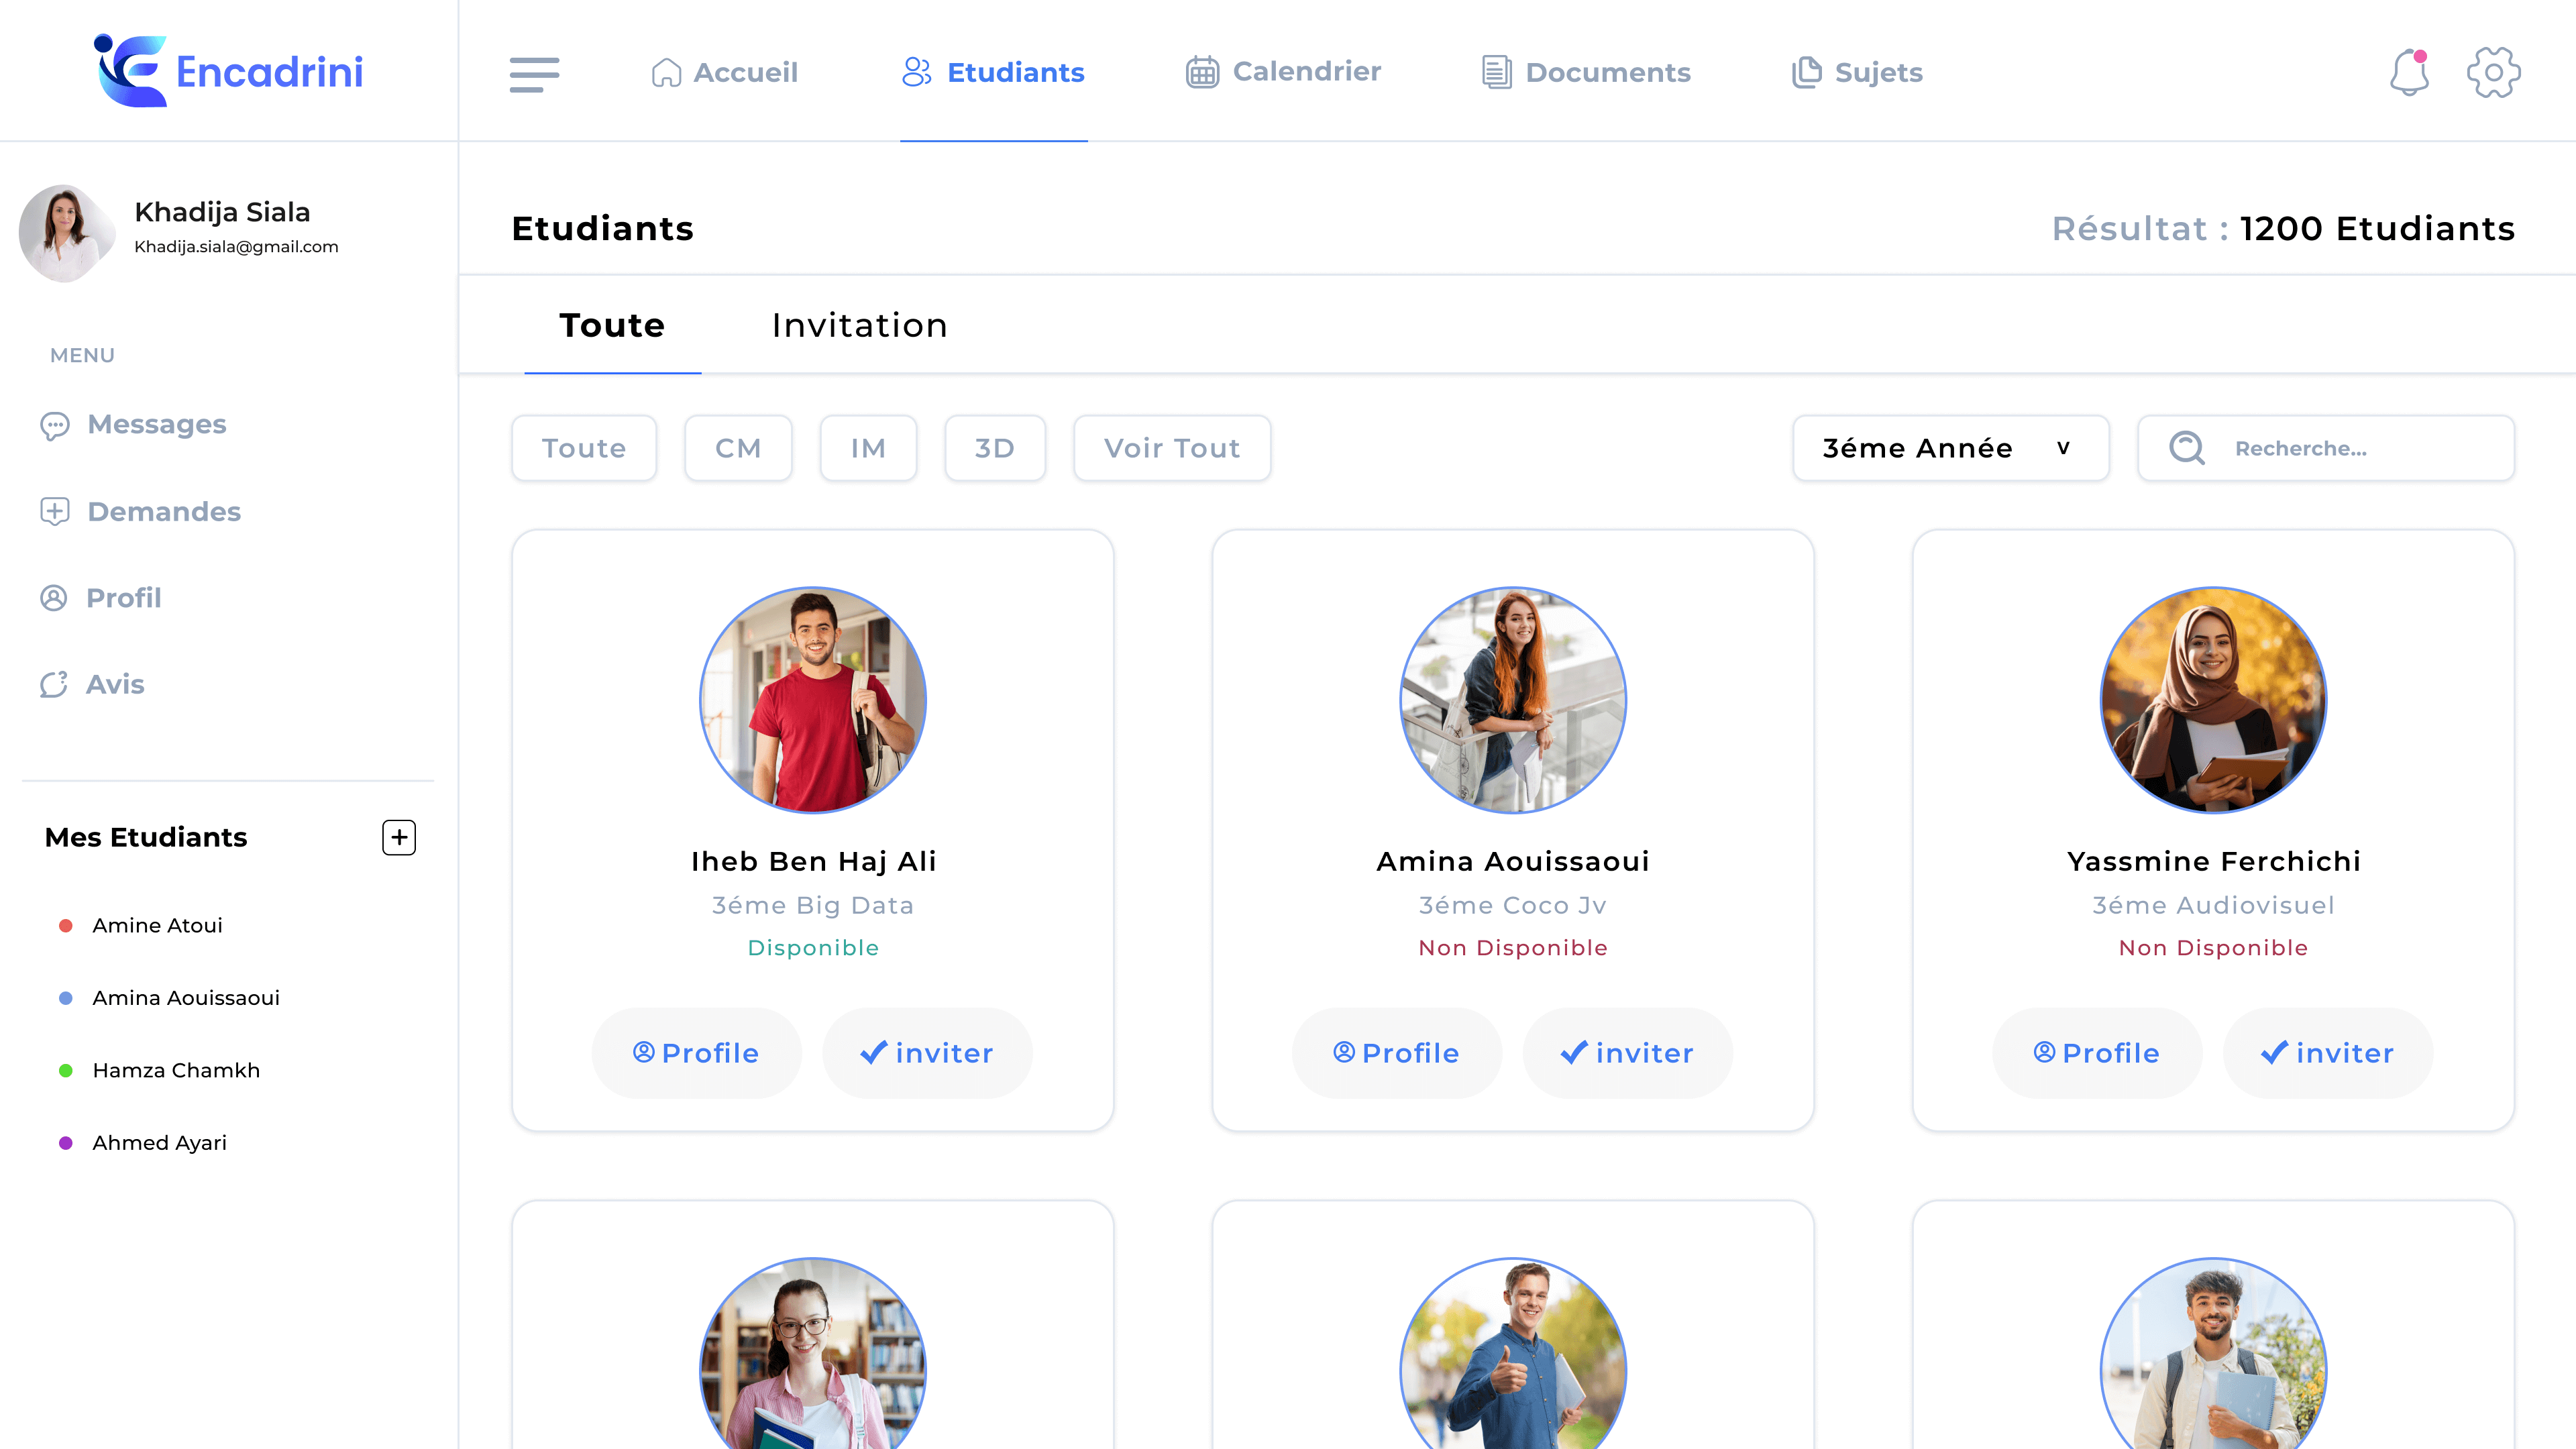
Task: Apply the Toute filter chip
Action: coord(584,448)
